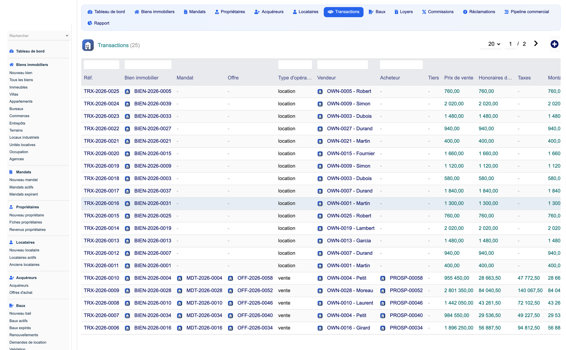Click the Mandat column header
566x350 pixels.
click(185, 78)
